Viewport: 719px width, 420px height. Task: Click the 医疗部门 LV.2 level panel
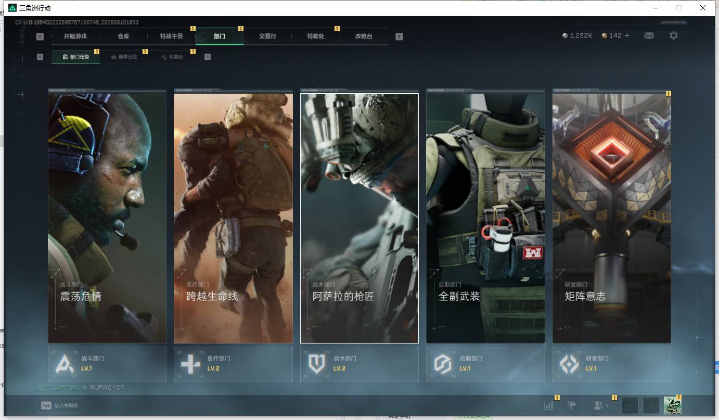[233, 364]
